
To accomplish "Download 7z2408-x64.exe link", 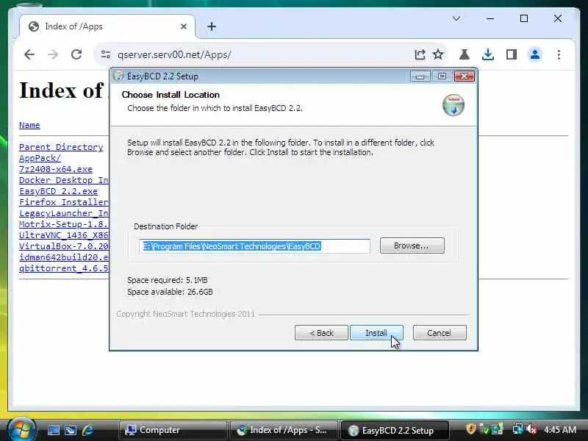I will [x=56, y=169].
